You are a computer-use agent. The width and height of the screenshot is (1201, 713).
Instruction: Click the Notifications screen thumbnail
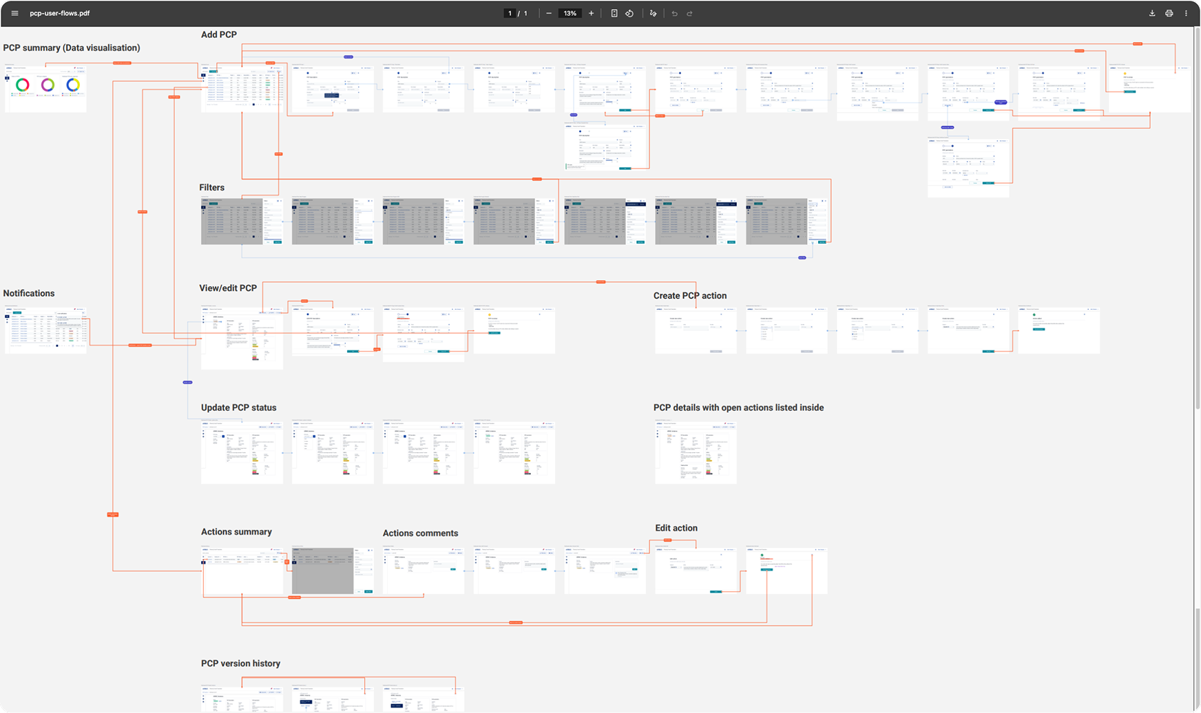pyautogui.click(x=45, y=330)
